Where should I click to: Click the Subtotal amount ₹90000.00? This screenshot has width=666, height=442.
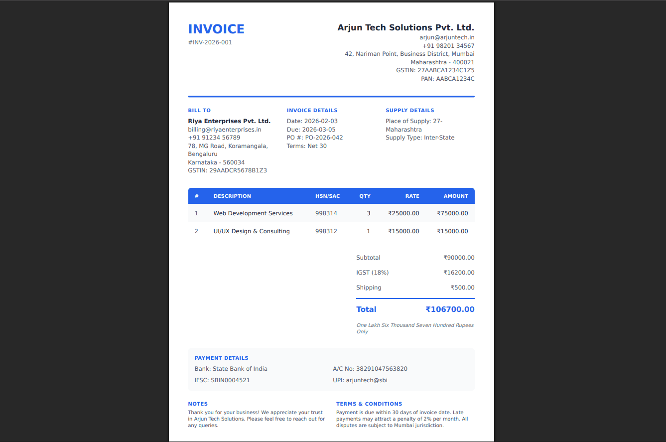459,258
